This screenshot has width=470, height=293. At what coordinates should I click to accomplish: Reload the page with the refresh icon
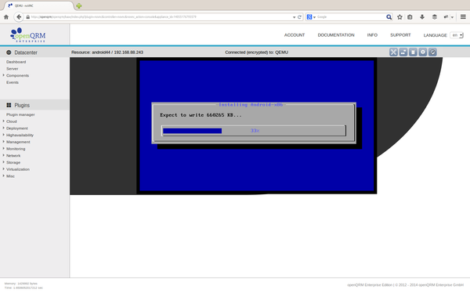pyautogui.click(x=299, y=17)
